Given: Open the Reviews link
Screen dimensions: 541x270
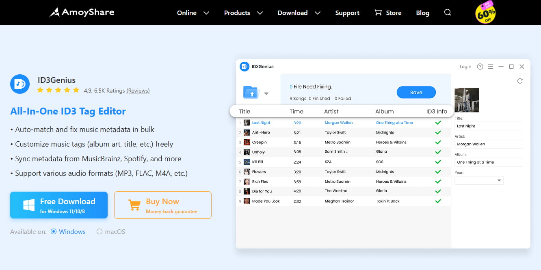Looking at the screenshot, I should pyautogui.click(x=138, y=91).
